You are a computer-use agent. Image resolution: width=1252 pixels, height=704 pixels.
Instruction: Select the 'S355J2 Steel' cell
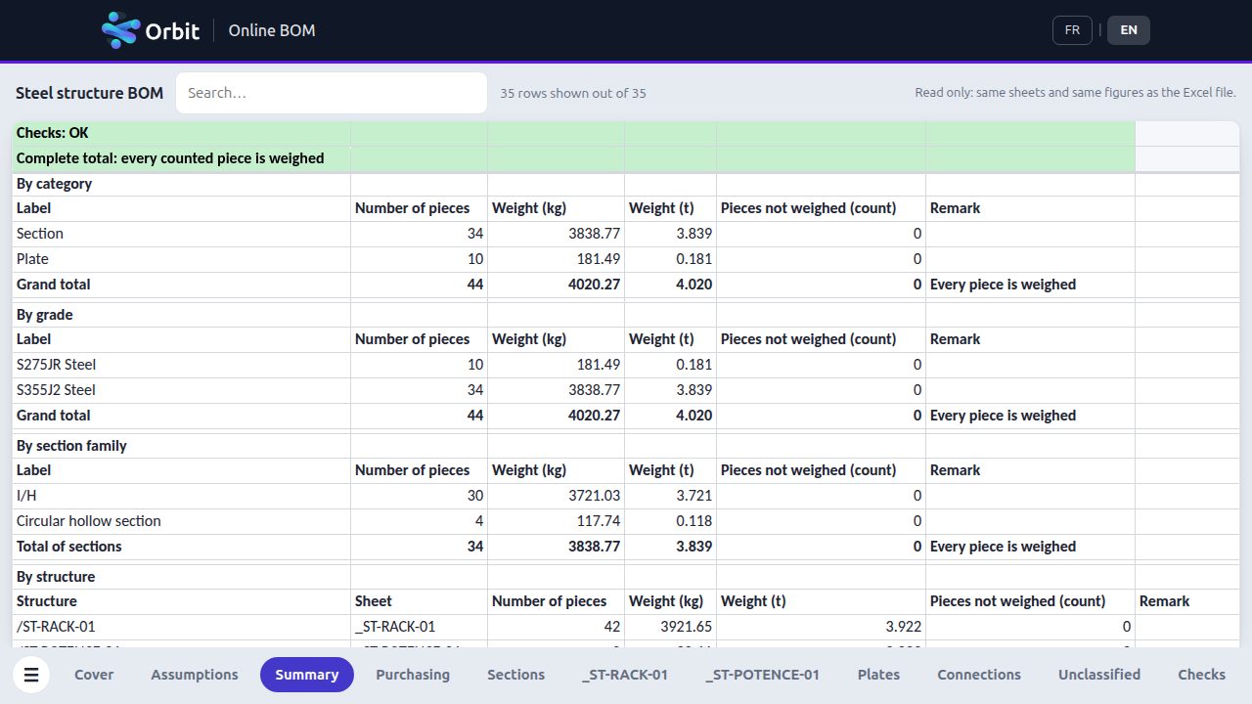pos(182,390)
